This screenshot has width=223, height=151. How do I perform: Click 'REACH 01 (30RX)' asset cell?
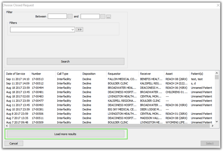coord(176,114)
